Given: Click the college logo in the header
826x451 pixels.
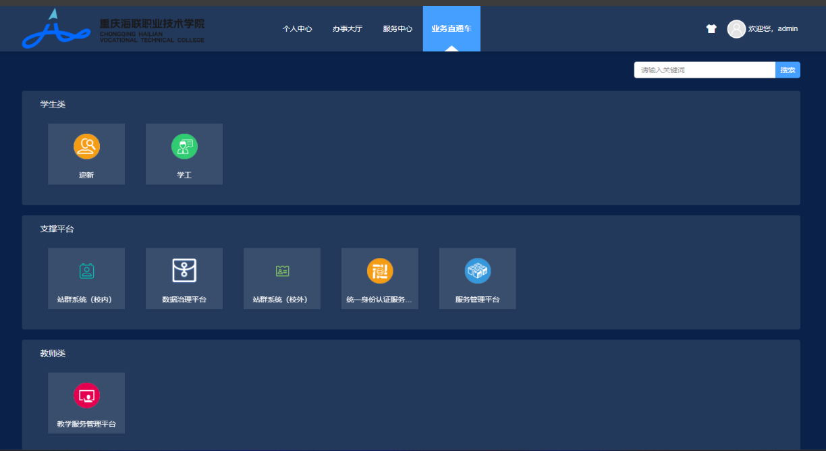Looking at the screenshot, I should tap(113, 29).
